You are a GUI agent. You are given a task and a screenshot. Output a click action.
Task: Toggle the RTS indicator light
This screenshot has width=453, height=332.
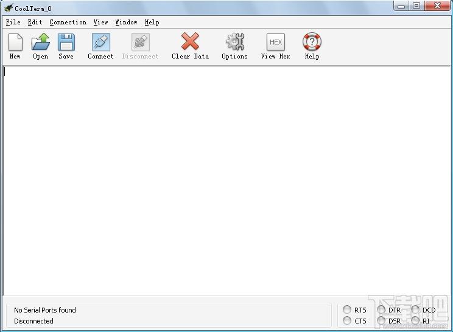[346, 309]
